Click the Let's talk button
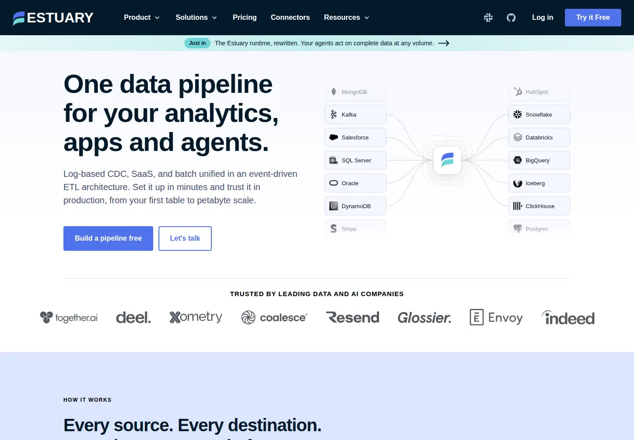634x440 pixels. [x=185, y=238]
